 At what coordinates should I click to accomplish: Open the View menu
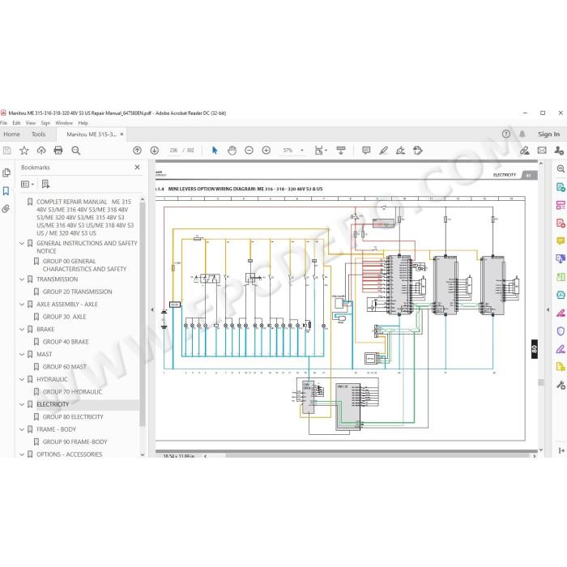31,123
